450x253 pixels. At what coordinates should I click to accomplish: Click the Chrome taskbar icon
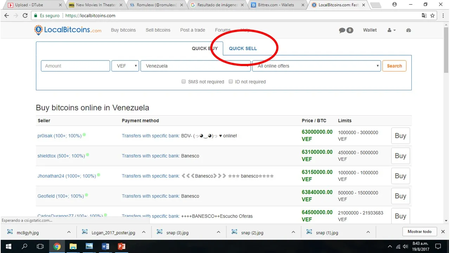(x=57, y=246)
